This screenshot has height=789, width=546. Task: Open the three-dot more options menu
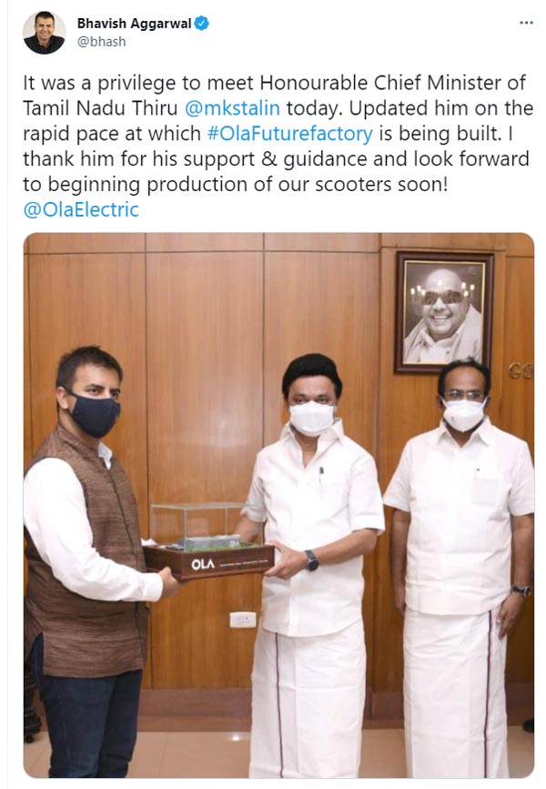526,23
